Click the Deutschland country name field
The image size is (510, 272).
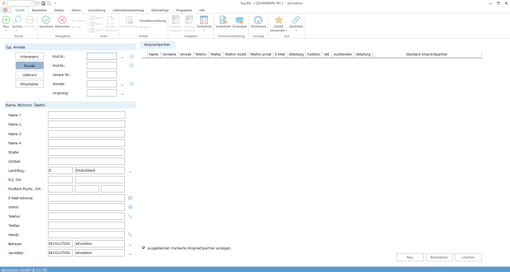(100, 170)
